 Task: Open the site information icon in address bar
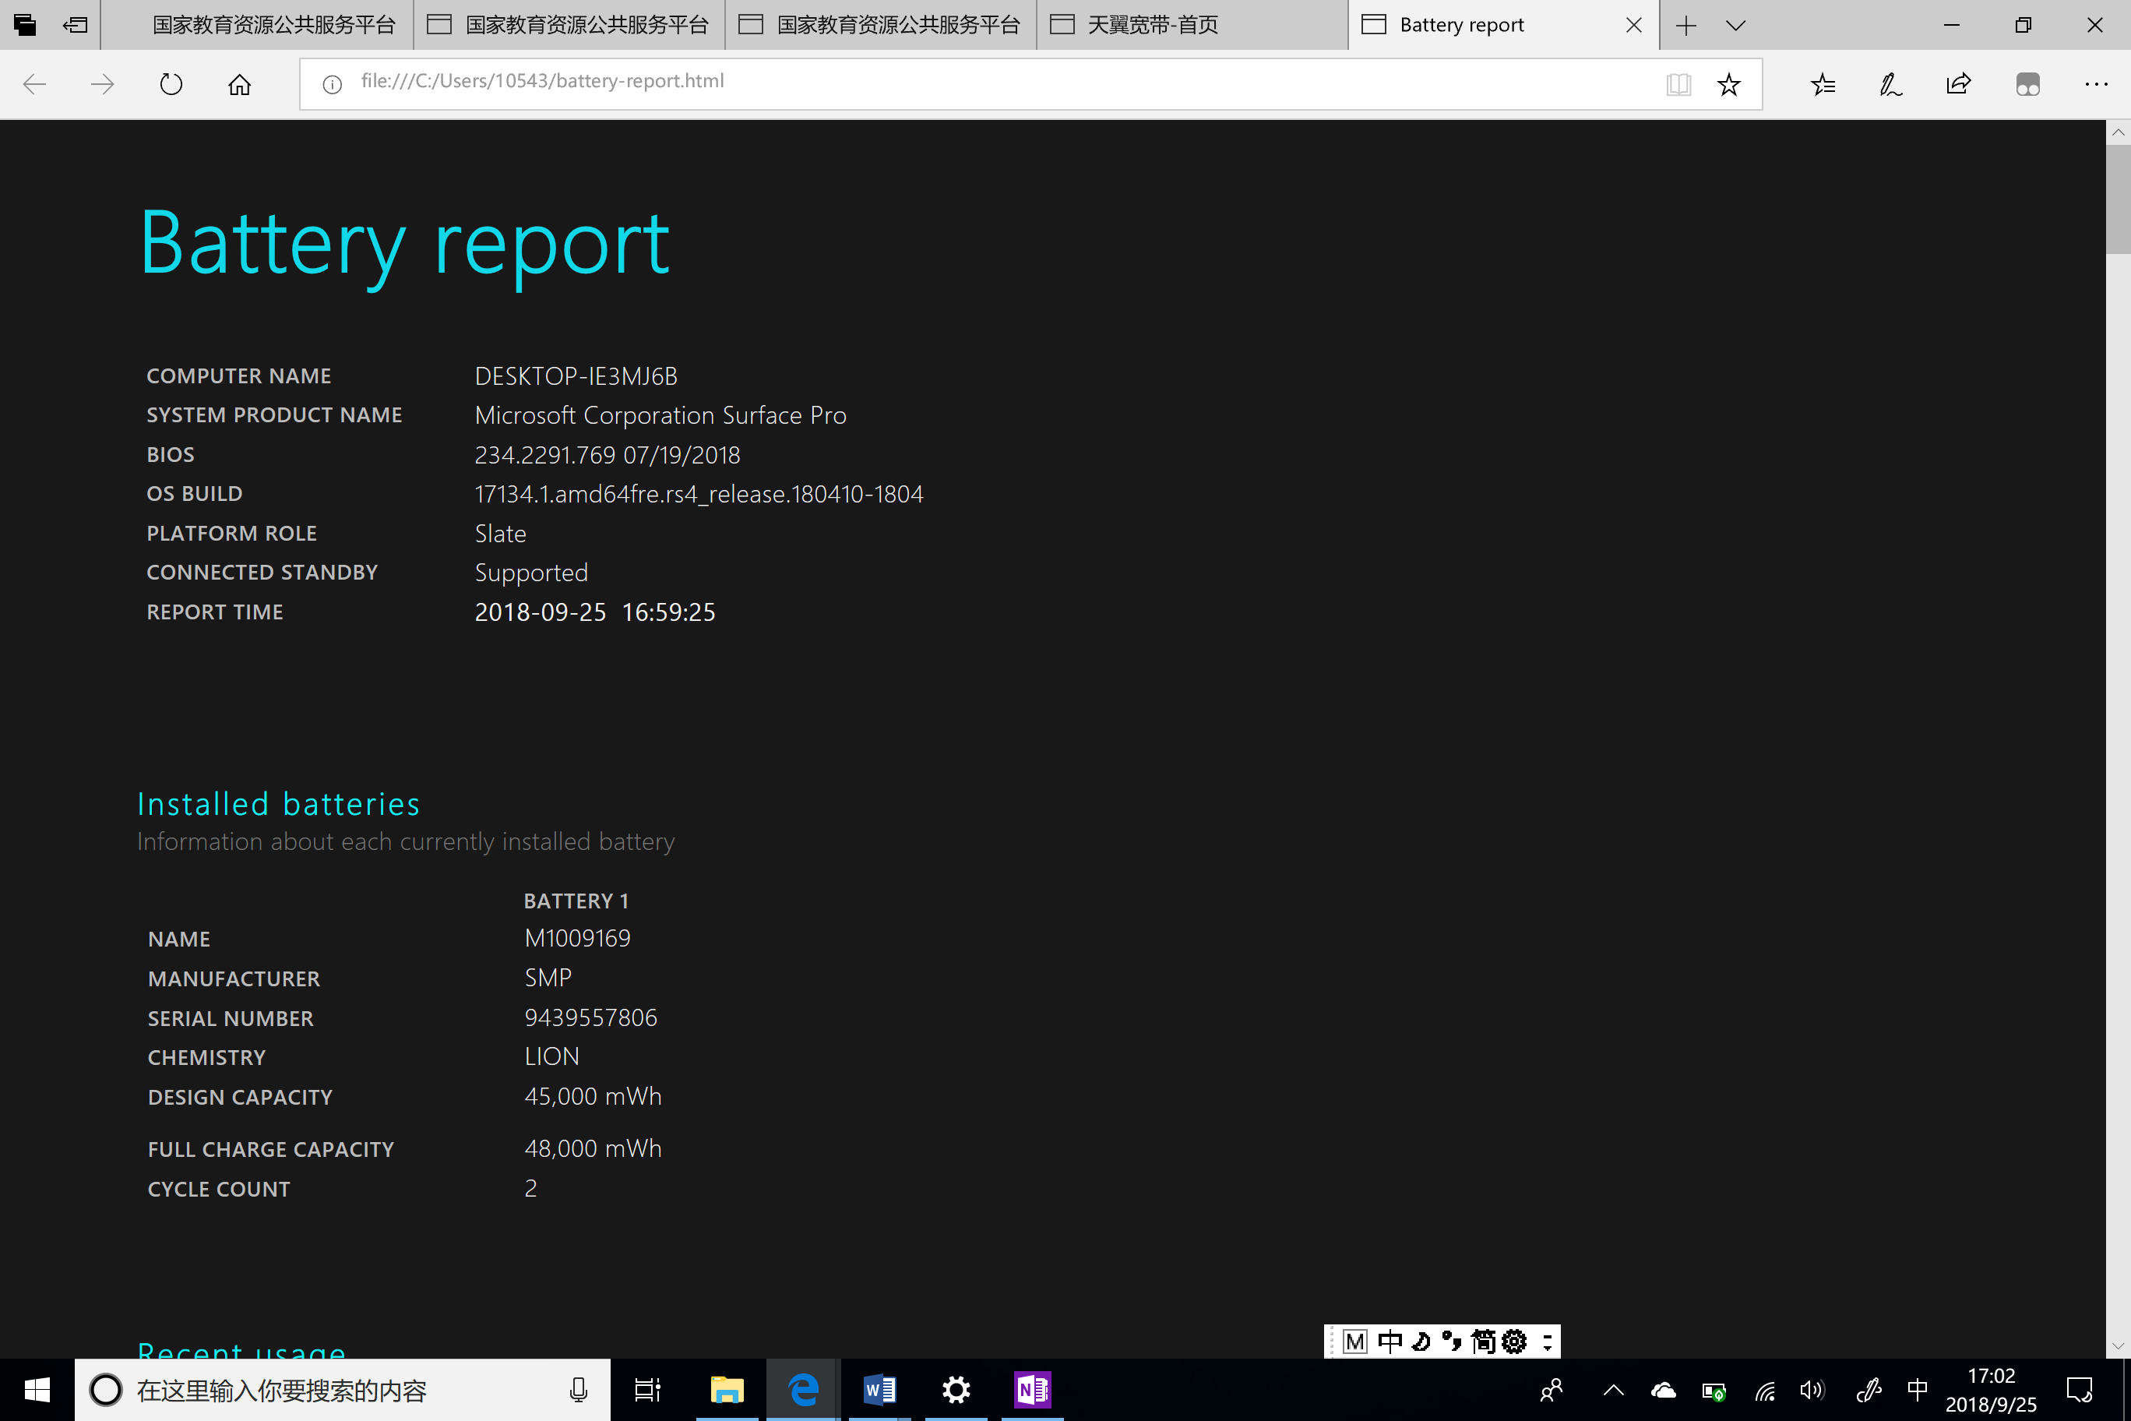point(333,84)
